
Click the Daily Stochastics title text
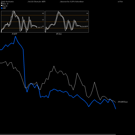tap(7, 2)
